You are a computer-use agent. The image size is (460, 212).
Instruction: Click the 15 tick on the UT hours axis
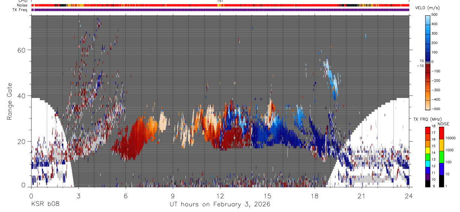[267, 196]
